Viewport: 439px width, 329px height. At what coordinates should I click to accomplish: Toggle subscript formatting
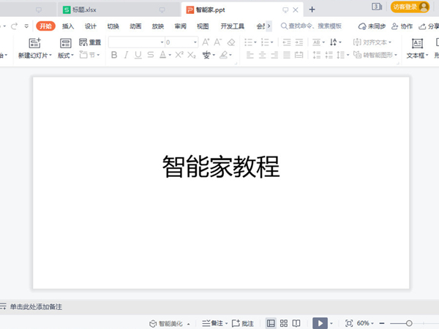click(x=192, y=55)
